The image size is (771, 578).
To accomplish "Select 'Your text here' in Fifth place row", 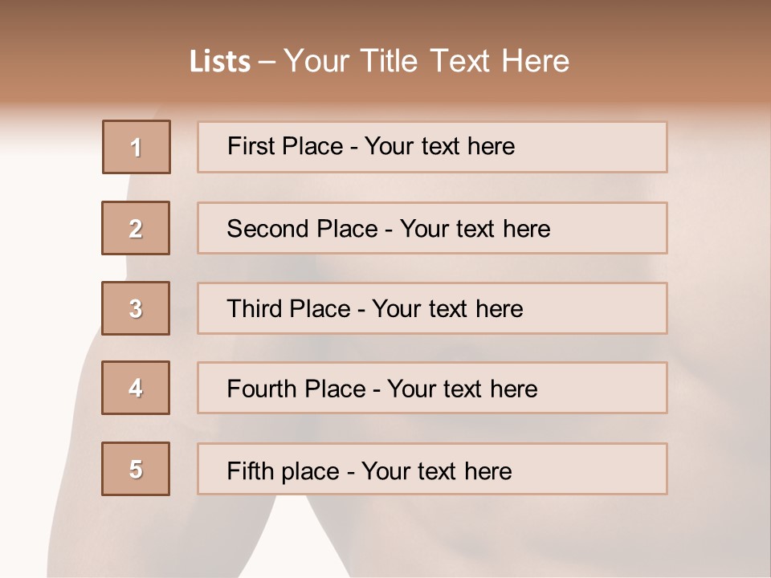I will tap(436, 470).
